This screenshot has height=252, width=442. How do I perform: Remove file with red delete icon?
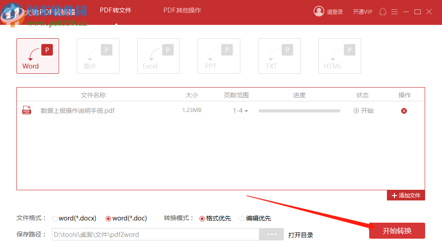(404, 111)
